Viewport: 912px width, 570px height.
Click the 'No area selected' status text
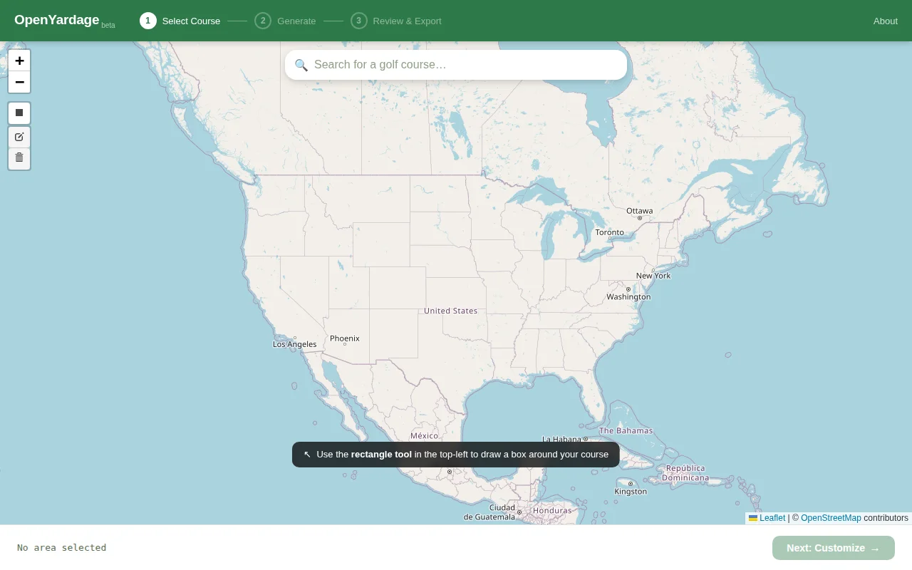click(x=62, y=548)
